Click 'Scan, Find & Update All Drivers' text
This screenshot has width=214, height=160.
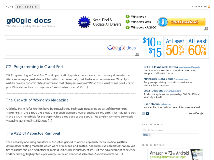click(x=107, y=22)
